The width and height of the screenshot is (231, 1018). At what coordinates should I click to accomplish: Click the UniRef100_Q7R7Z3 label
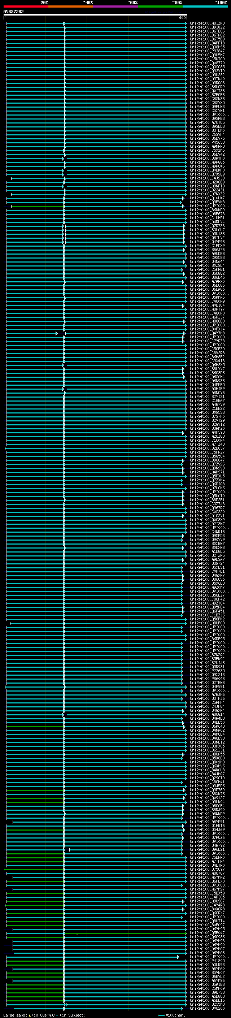[x=207, y=226]
